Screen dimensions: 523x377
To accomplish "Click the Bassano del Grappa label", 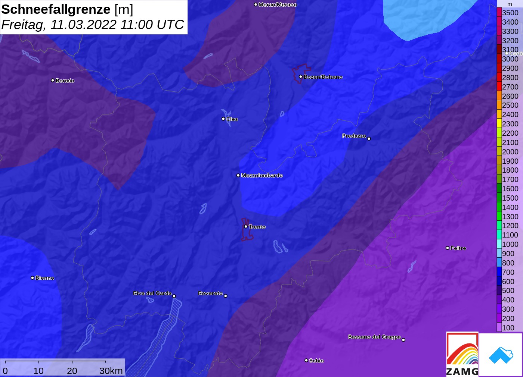I will point(374,337).
